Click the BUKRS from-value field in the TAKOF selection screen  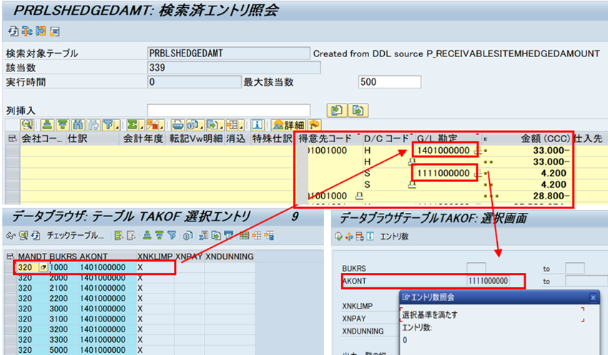point(476,269)
